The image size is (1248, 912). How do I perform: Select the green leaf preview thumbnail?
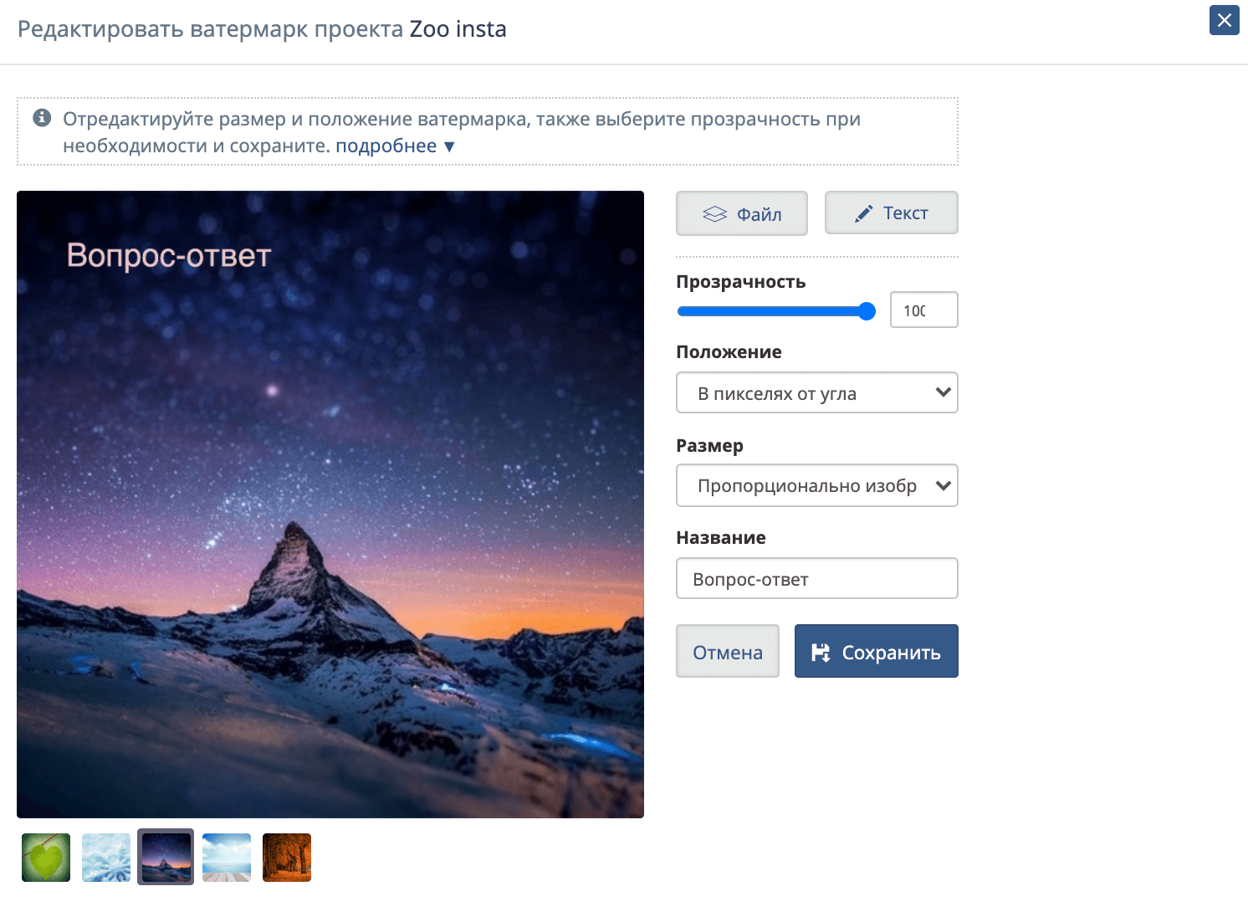pyautogui.click(x=46, y=858)
